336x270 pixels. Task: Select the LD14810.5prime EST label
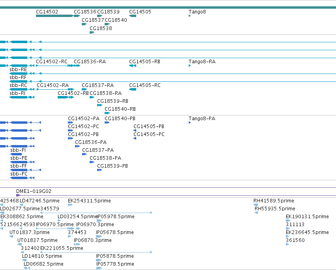pos(42,256)
